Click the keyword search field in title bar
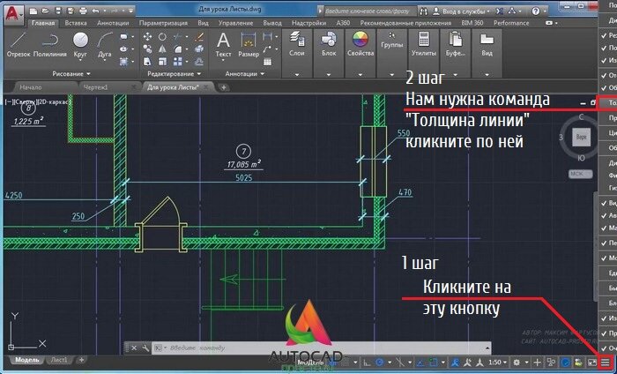 coord(370,11)
